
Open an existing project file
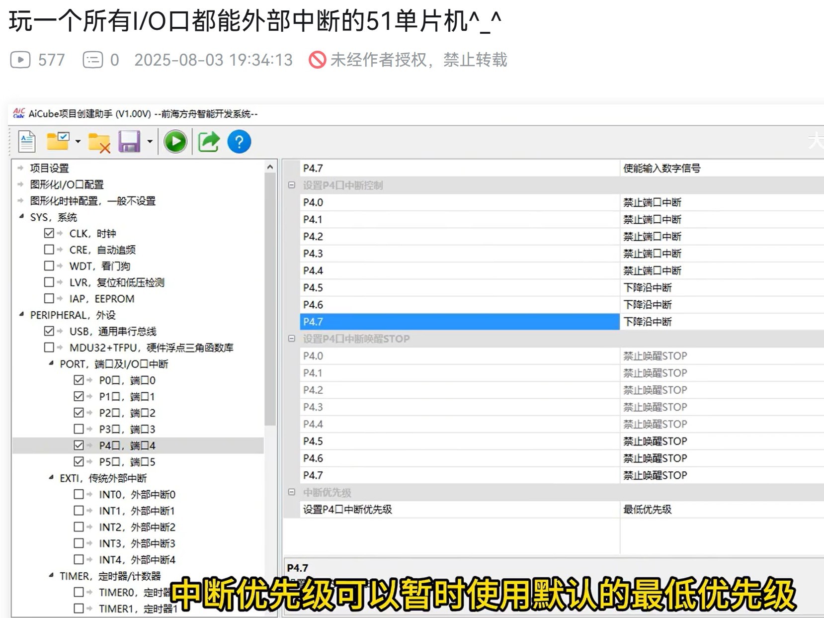[57, 142]
